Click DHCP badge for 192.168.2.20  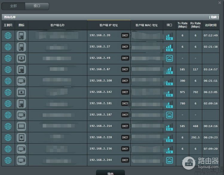[125, 35]
